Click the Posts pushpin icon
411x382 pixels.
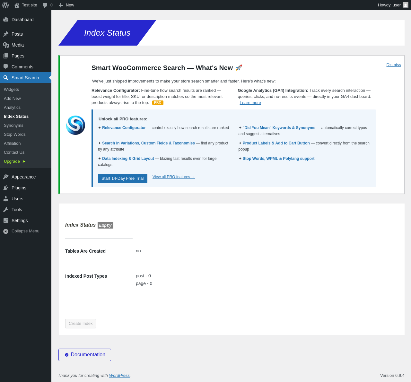6,34
